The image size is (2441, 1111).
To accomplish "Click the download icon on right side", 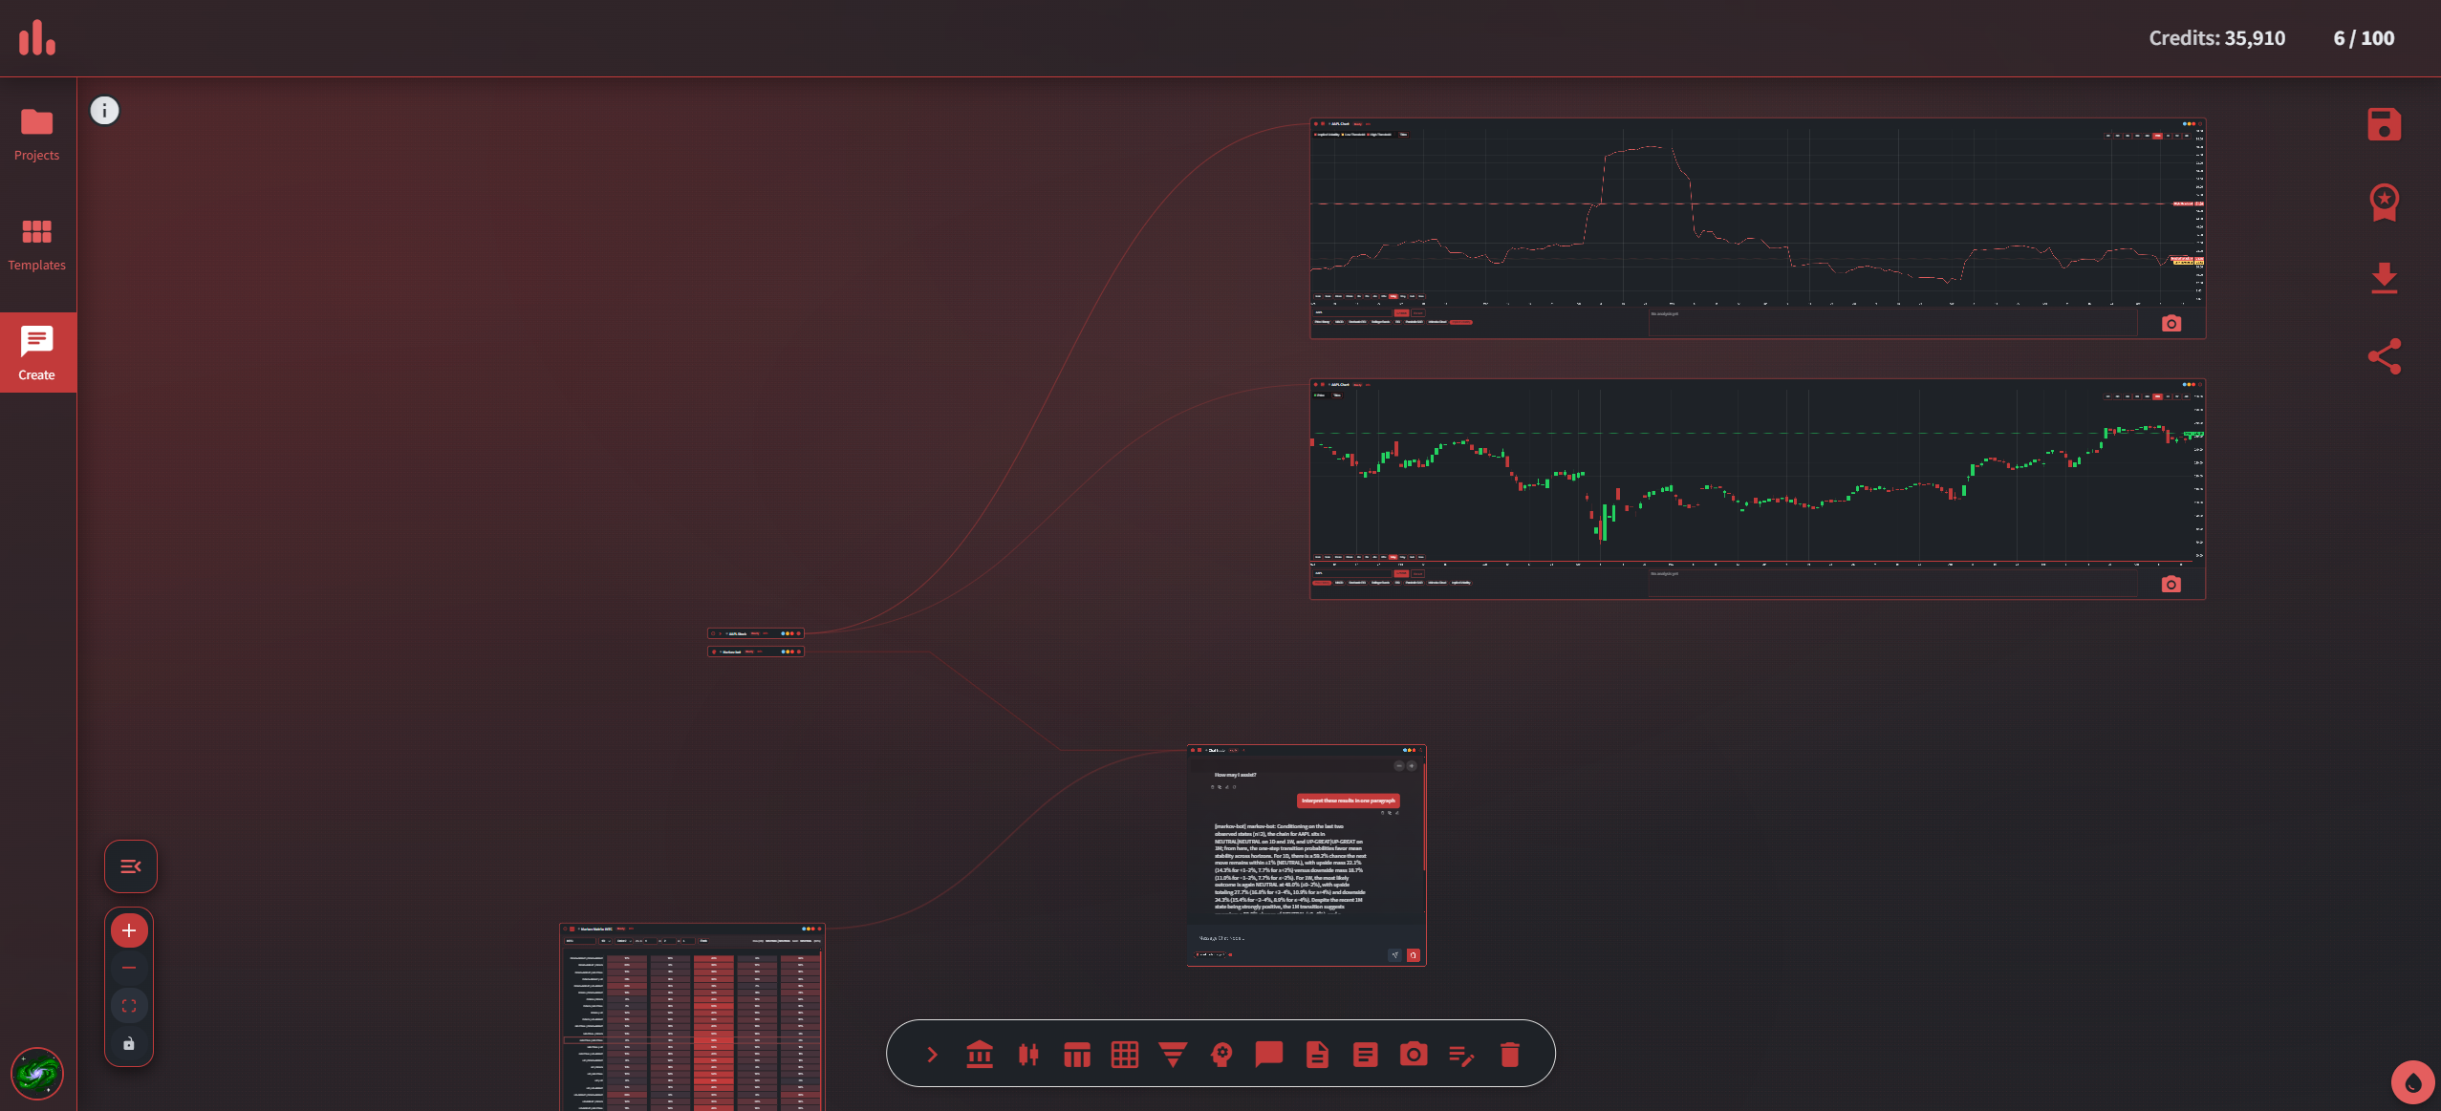I will tap(2384, 278).
